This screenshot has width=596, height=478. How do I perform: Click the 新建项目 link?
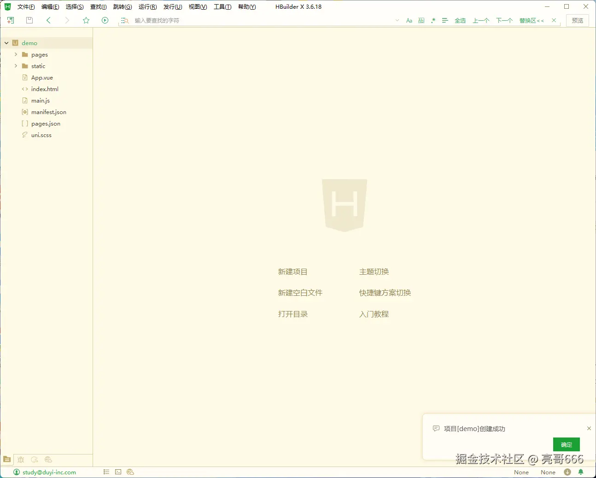(292, 272)
